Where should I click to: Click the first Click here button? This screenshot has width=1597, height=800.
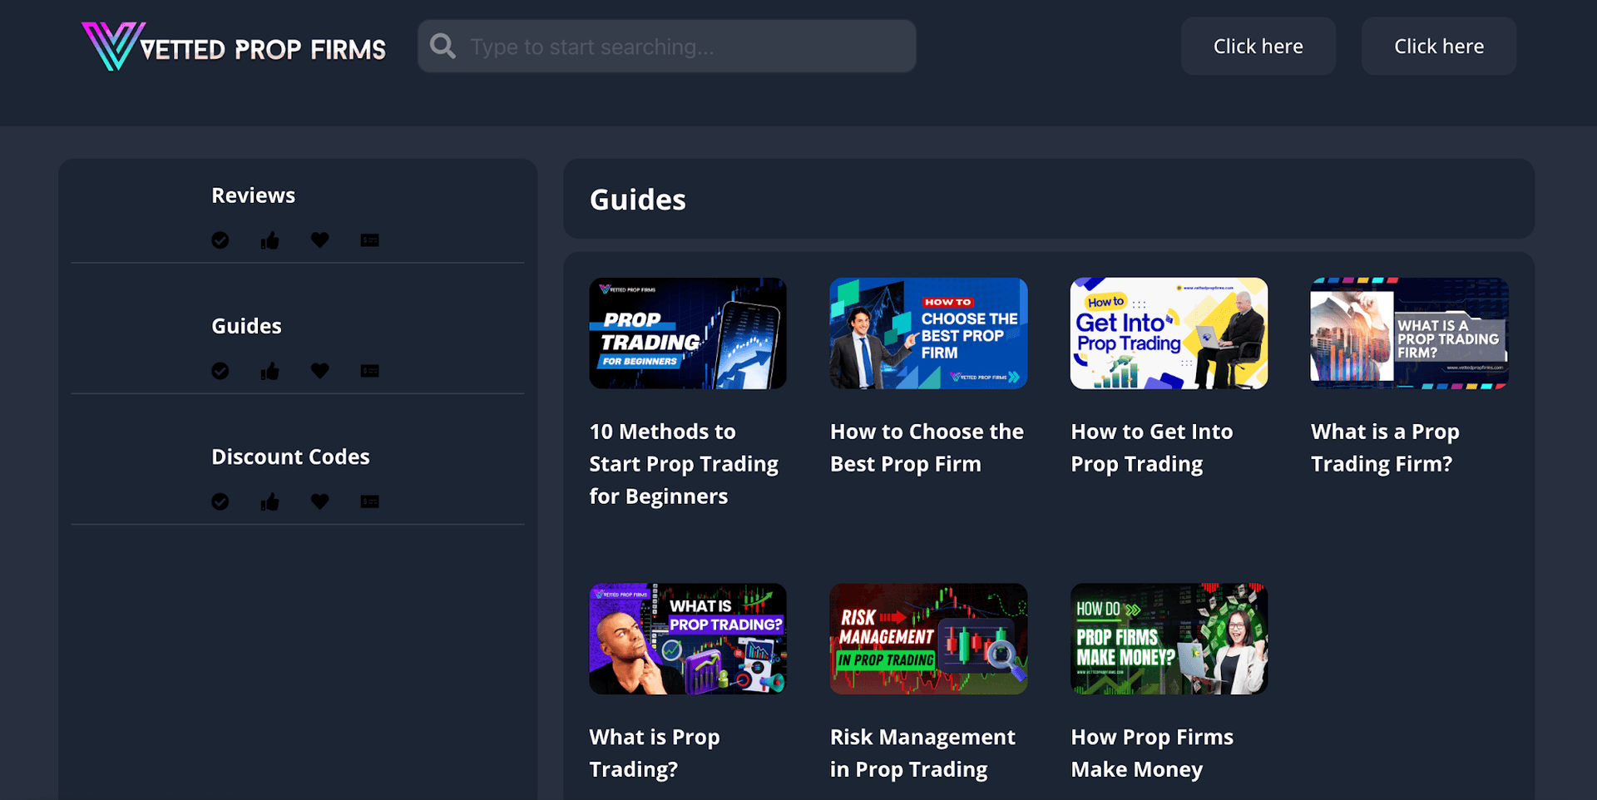click(x=1258, y=47)
